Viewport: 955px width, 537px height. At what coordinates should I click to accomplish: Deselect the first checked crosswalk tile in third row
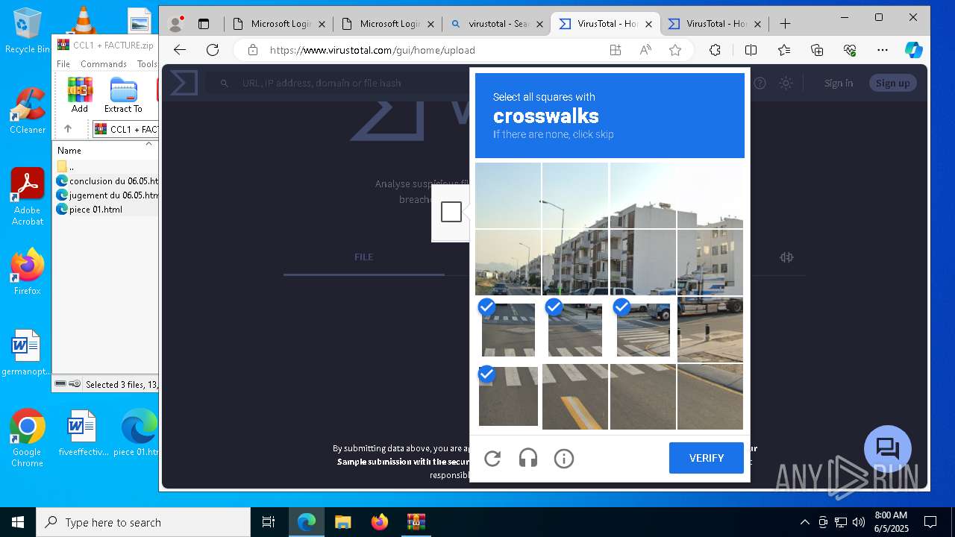508,329
